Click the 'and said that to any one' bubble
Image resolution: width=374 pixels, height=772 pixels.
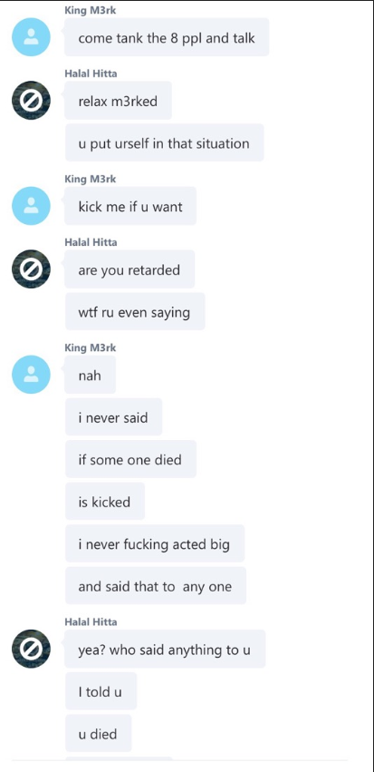pos(155,586)
